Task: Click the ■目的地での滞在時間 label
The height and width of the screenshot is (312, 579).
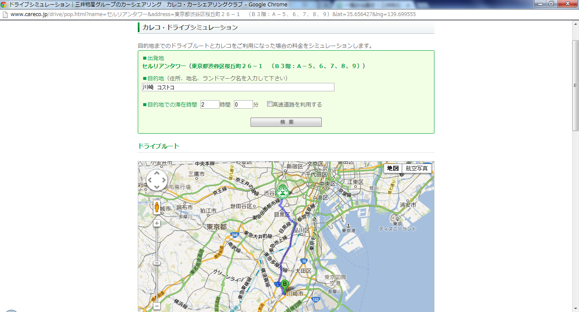Action: (x=170, y=104)
